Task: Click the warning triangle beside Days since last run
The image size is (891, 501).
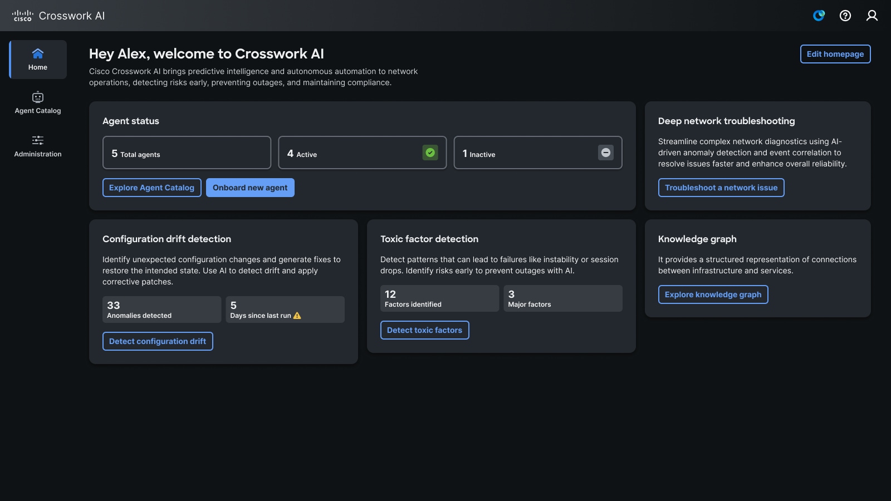Action: pos(297,316)
